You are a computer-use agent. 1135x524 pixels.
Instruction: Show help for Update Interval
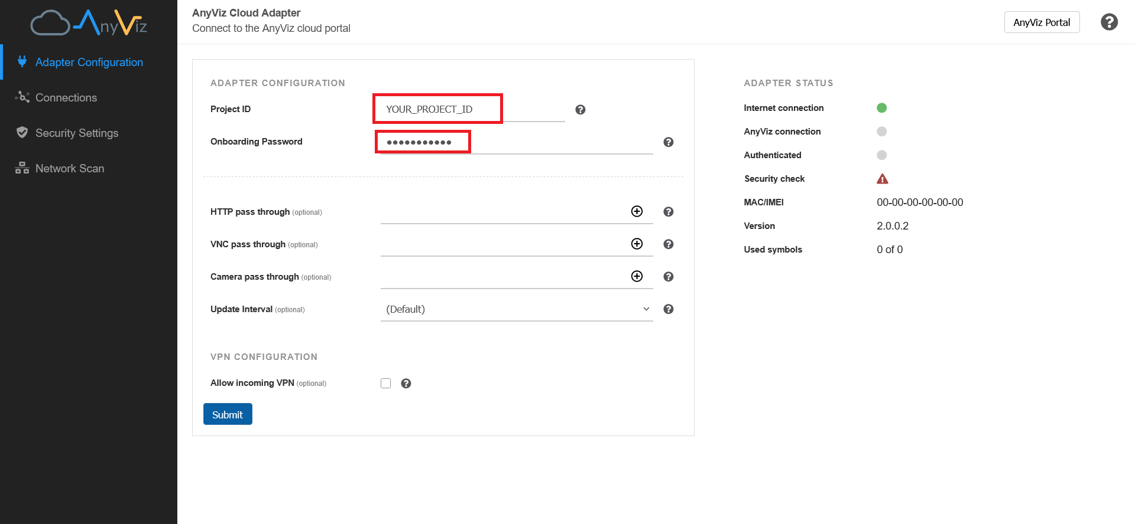click(669, 309)
